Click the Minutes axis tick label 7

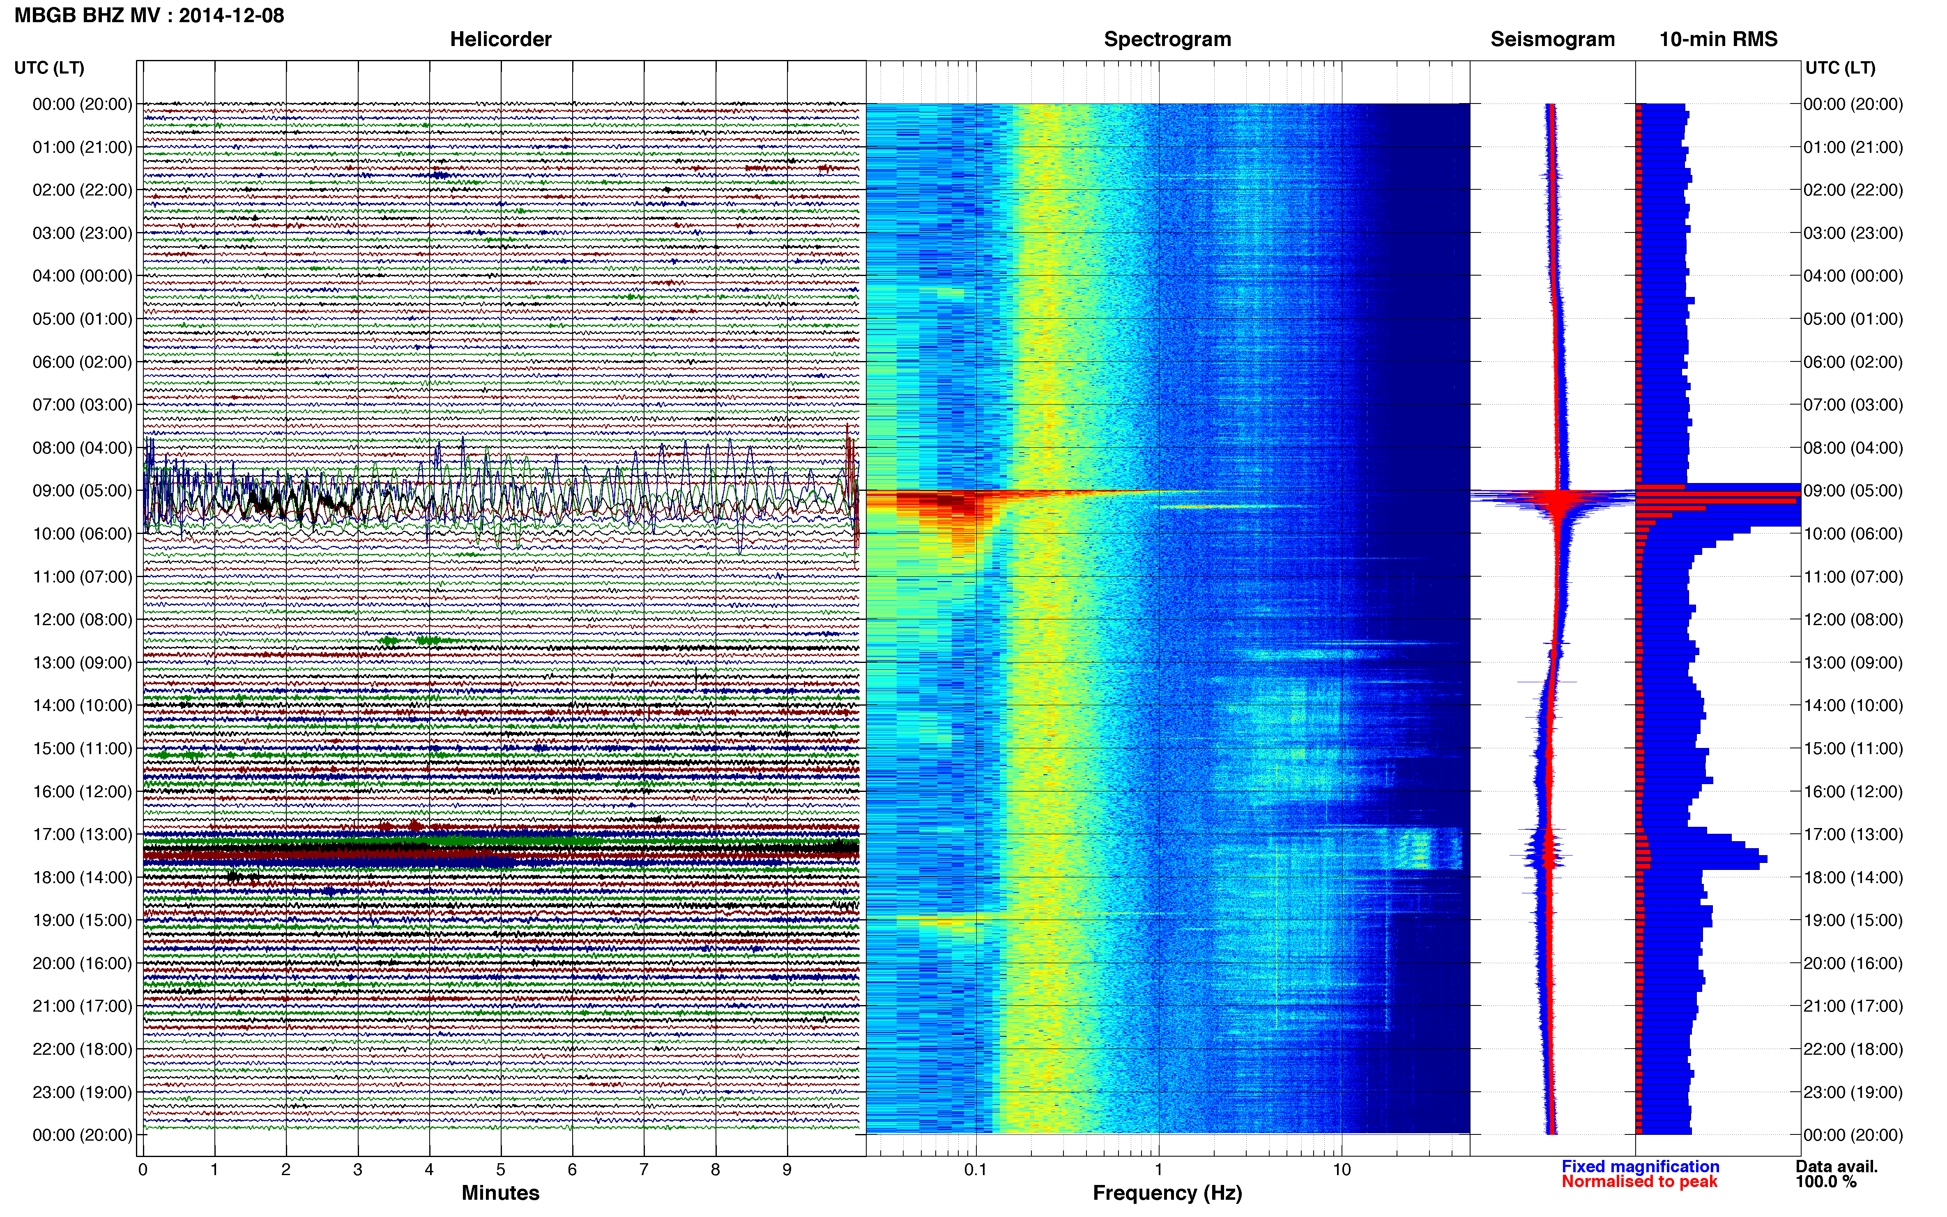coord(644,1169)
